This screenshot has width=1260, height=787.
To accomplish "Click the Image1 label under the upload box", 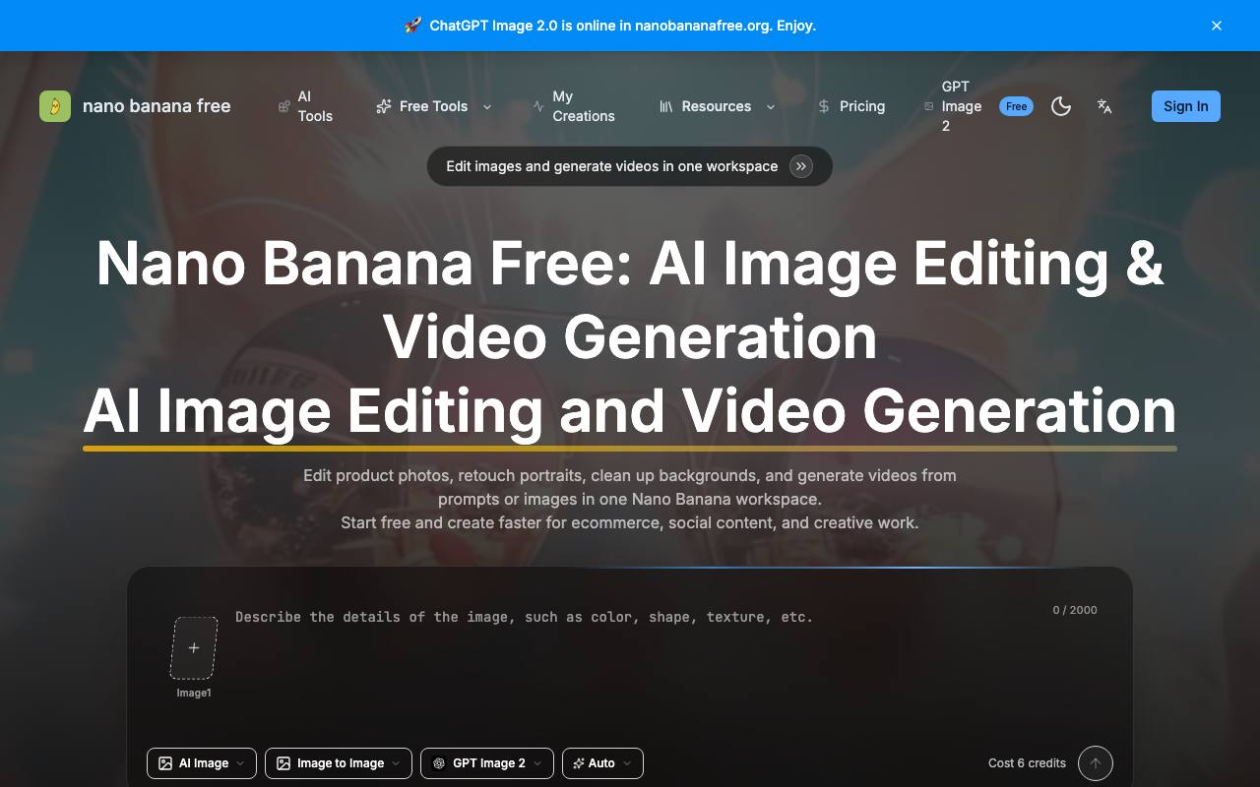I will [194, 693].
